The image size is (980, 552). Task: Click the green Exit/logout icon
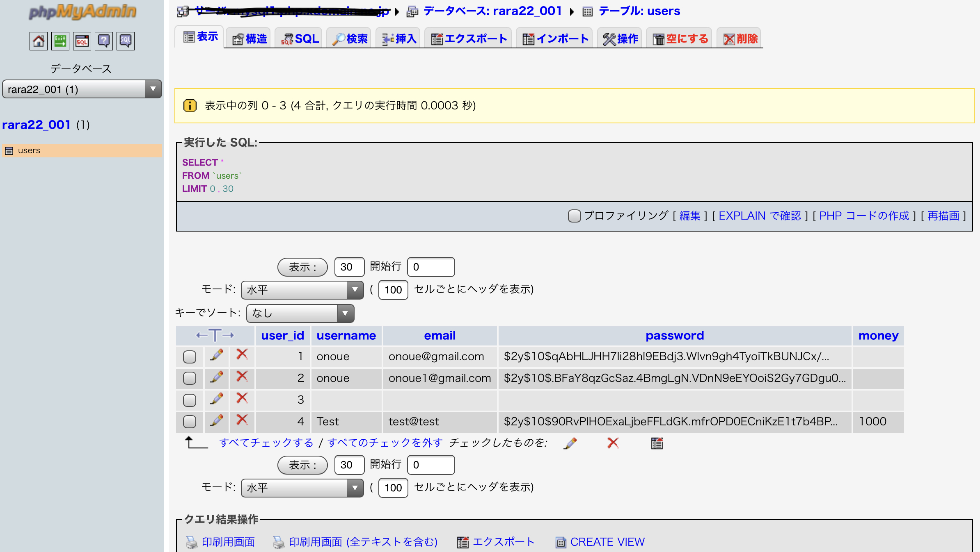tap(60, 41)
